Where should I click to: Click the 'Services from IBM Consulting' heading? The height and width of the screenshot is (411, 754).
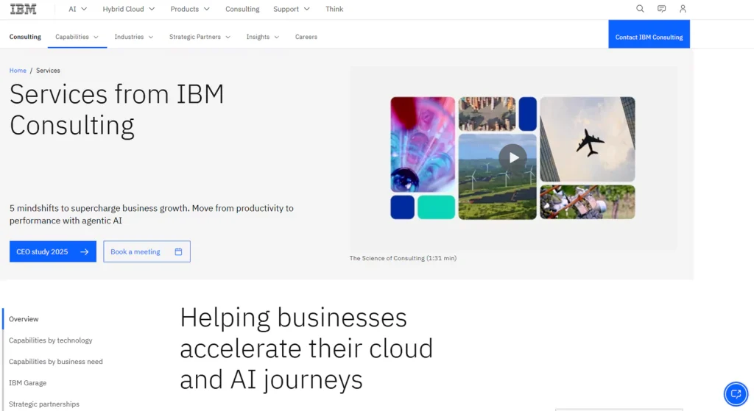(117, 110)
